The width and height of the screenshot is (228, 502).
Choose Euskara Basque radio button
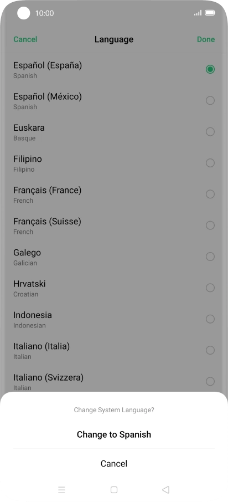210,131
